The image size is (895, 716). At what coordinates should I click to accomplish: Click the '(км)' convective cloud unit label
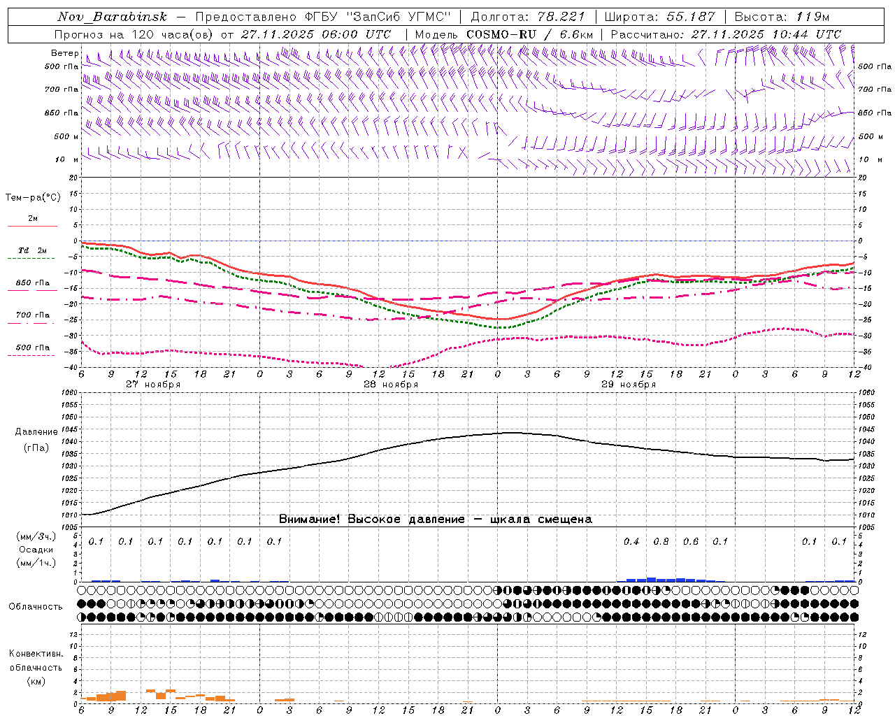(36, 681)
